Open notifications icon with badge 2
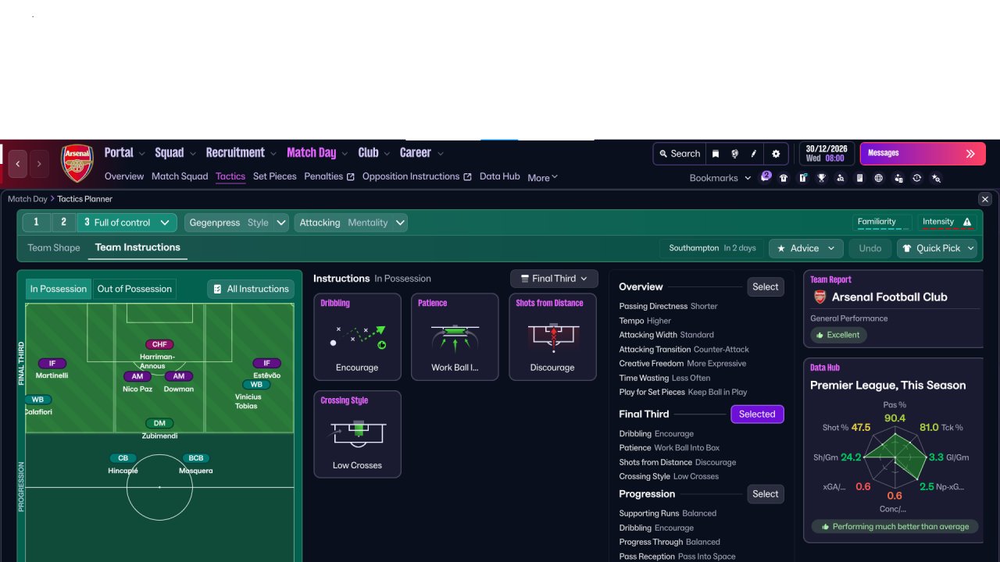Screen dimensions: 1000x562 (766, 177)
